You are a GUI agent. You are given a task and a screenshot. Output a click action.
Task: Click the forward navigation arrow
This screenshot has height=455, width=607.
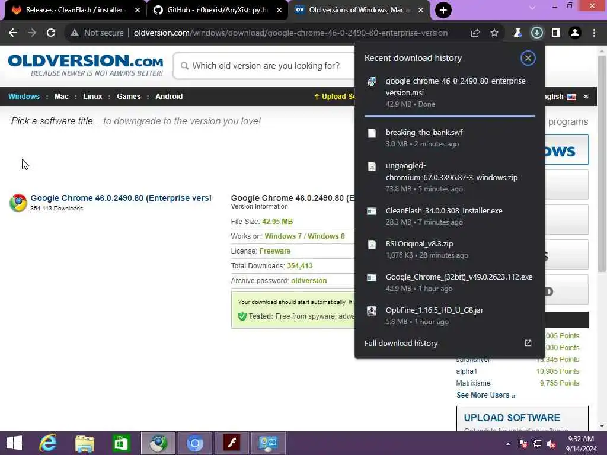click(x=32, y=33)
